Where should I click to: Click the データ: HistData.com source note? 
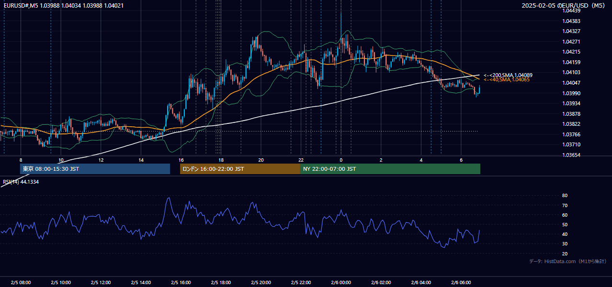pos(567,261)
